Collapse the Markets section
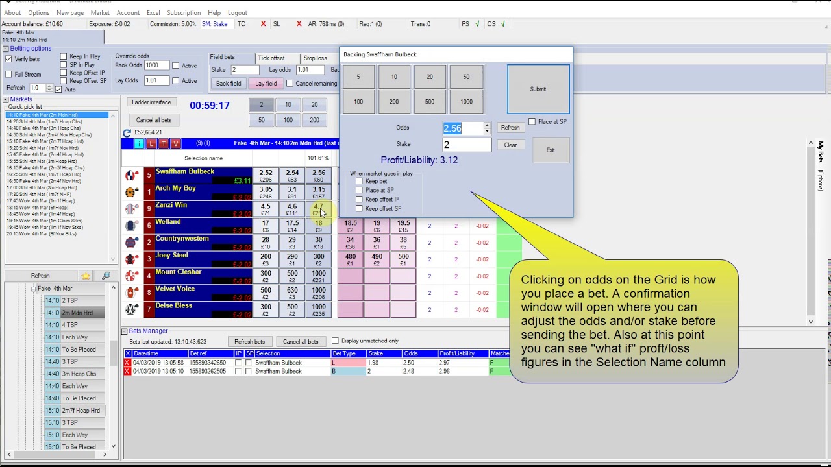 click(x=5, y=99)
